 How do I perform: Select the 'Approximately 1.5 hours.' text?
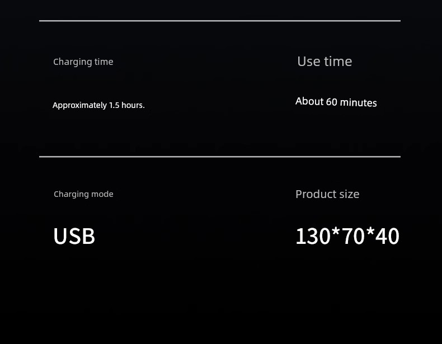tap(98, 105)
